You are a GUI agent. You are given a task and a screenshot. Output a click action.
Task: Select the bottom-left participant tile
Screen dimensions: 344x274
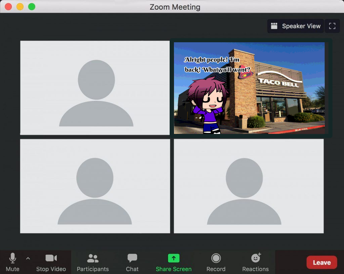pos(95,186)
